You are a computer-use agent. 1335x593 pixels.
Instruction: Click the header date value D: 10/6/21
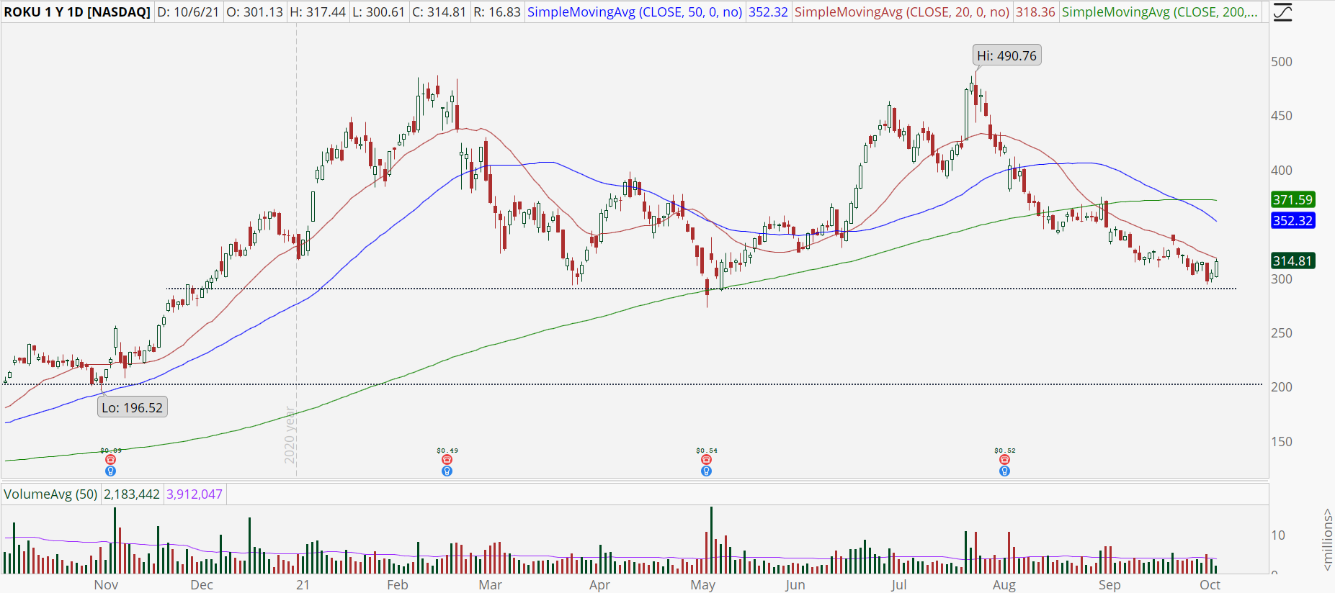pyautogui.click(x=187, y=12)
